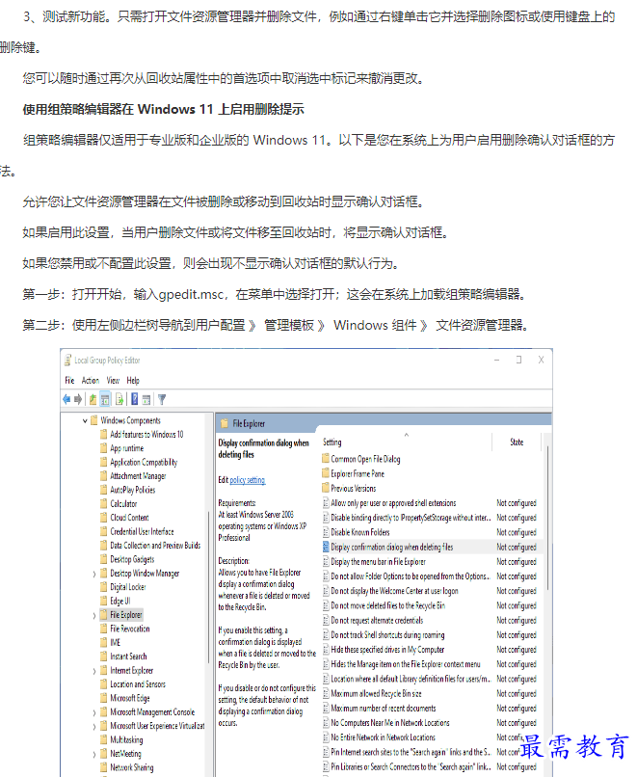Select Multitasking in tree
Screen dimensions: 637x777
(126, 739)
